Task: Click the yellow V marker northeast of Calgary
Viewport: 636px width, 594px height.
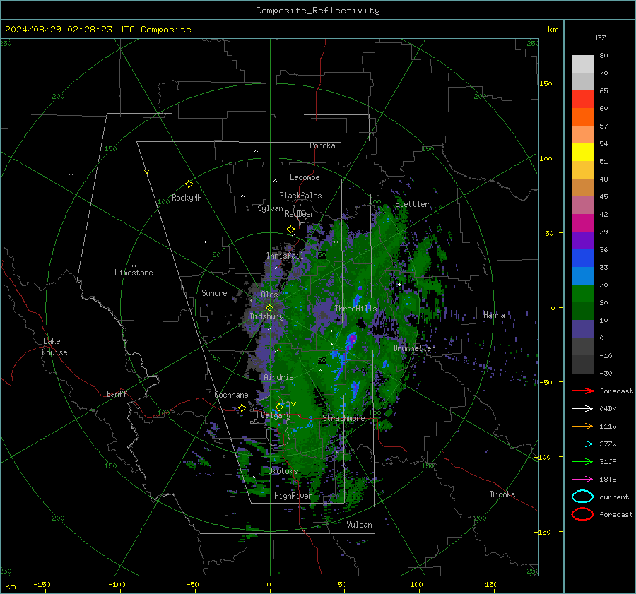Action: click(293, 404)
